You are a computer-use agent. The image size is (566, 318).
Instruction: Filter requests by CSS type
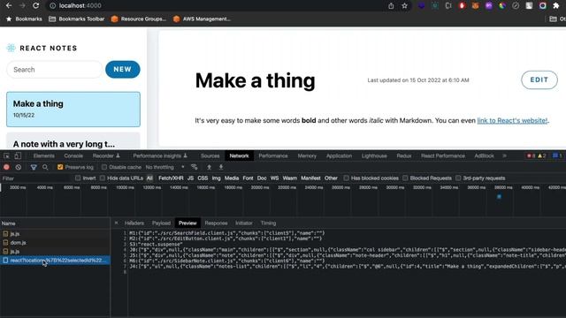click(203, 178)
